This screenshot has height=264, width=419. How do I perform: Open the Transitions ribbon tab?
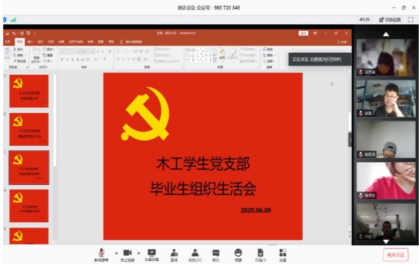tap(51, 42)
